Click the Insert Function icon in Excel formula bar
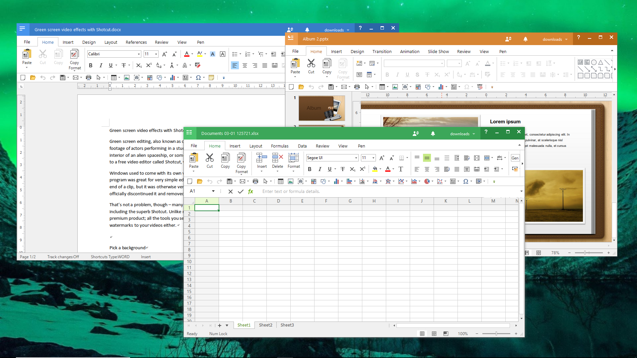This screenshot has width=637, height=358. pyautogui.click(x=249, y=191)
